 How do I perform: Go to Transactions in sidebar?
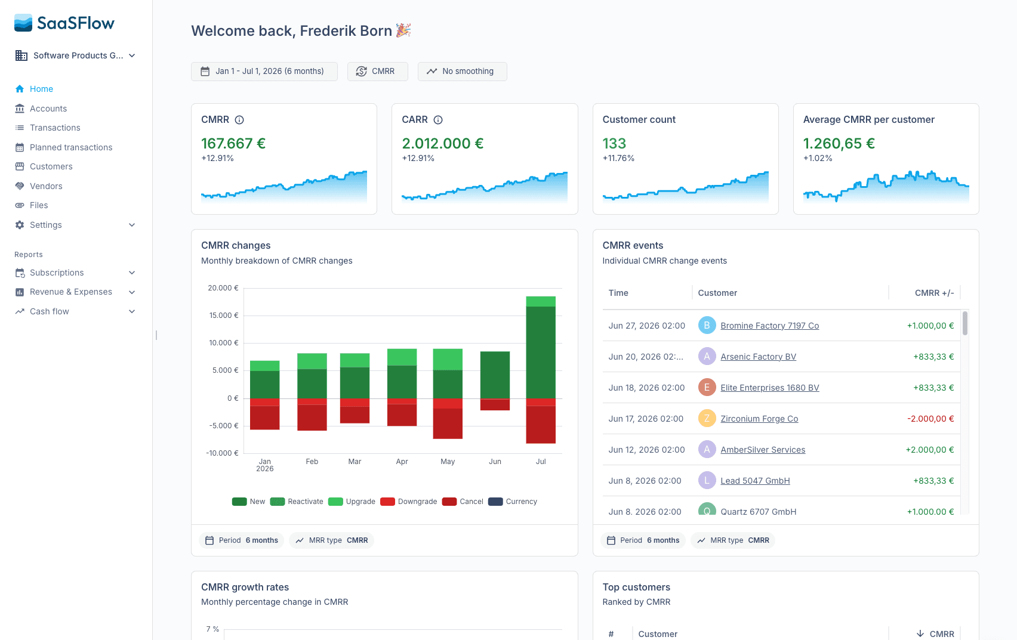click(x=55, y=128)
